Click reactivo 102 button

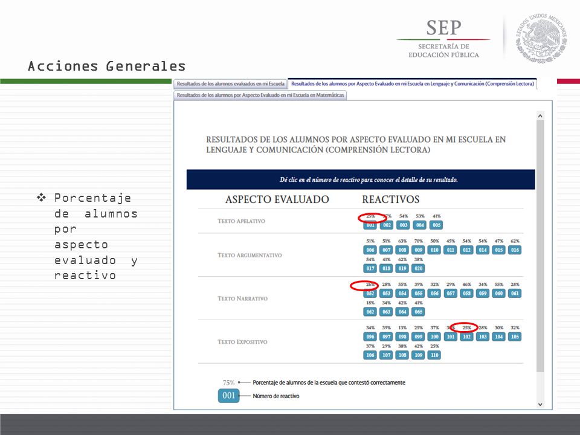click(x=467, y=337)
